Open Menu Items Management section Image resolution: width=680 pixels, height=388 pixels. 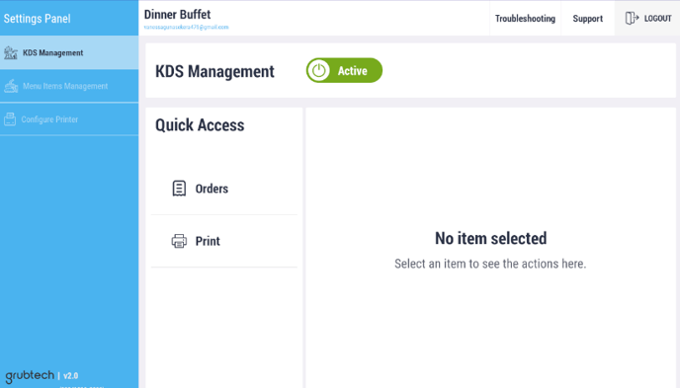[69, 86]
